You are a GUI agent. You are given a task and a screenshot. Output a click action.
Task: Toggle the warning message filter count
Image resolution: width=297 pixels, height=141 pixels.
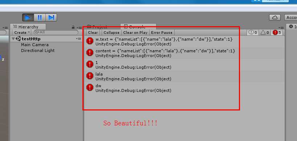point(264,33)
